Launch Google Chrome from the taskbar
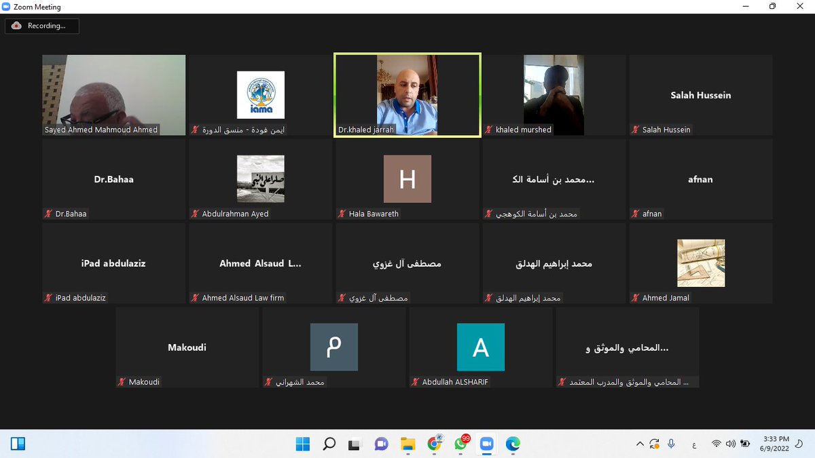The height and width of the screenshot is (458, 815). 434,444
